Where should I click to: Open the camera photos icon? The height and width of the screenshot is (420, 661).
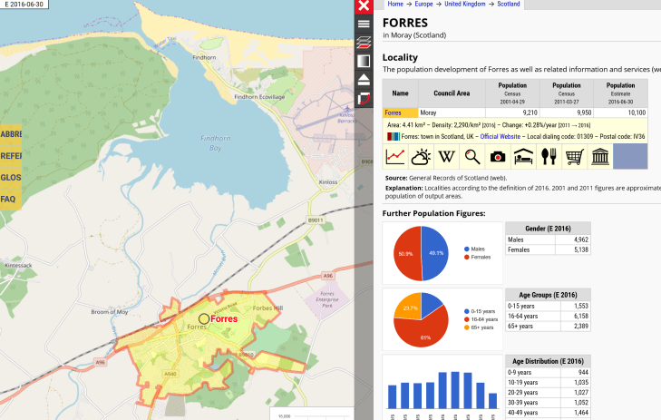click(x=497, y=156)
